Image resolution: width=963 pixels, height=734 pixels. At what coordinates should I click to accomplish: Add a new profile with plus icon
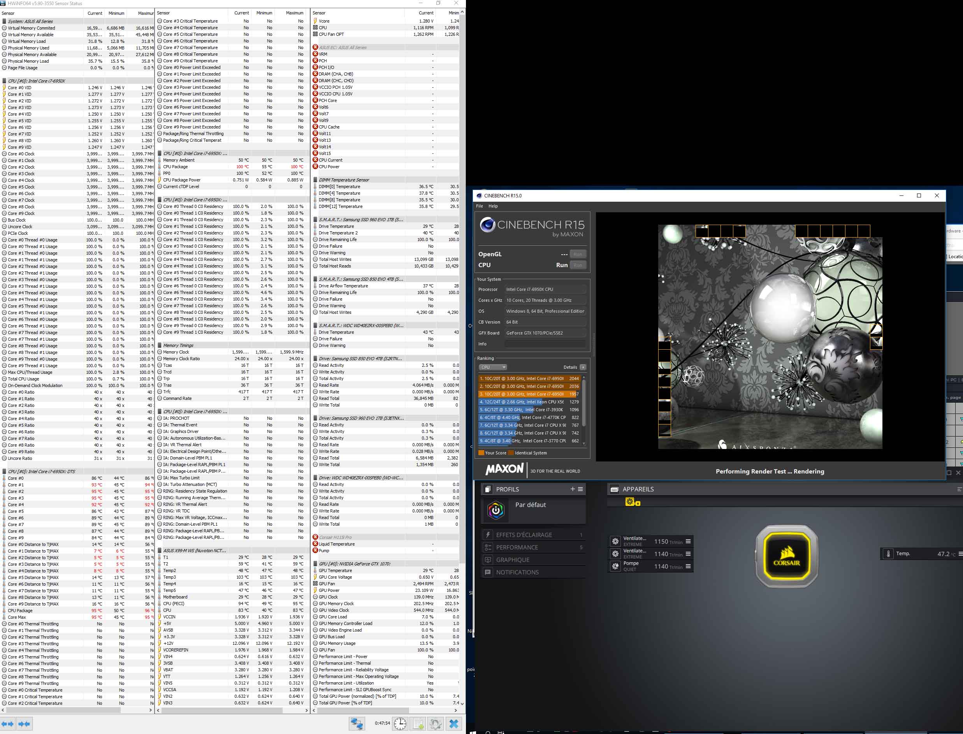(x=572, y=489)
